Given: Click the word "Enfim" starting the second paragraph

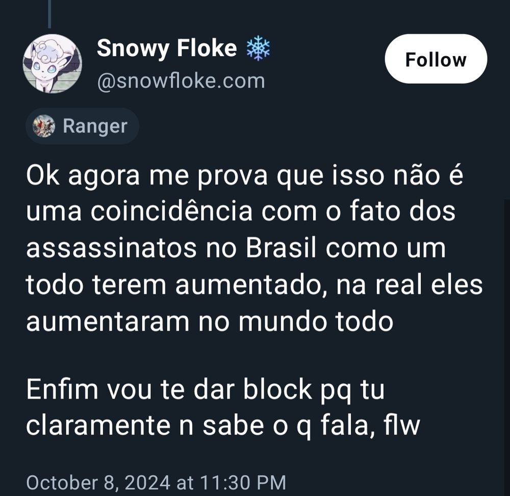Looking at the screenshot, I should (62, 389).
